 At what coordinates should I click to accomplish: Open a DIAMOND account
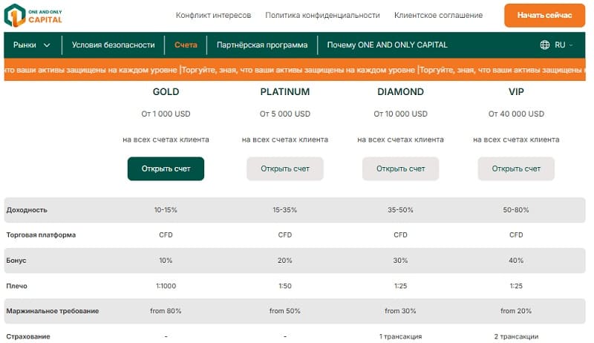[x=401, y=169]
